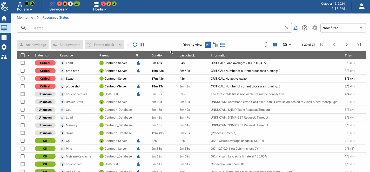Click the search filter options icon
The height and width of the screenshot is (172, 370).
pyautogui.click(x=295, y=28)
